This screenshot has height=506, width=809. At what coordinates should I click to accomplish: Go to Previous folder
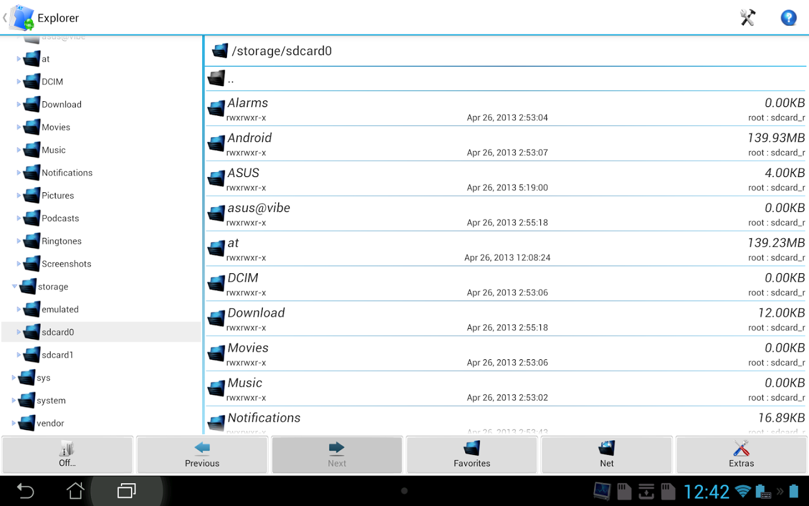(x=202, y=455)
